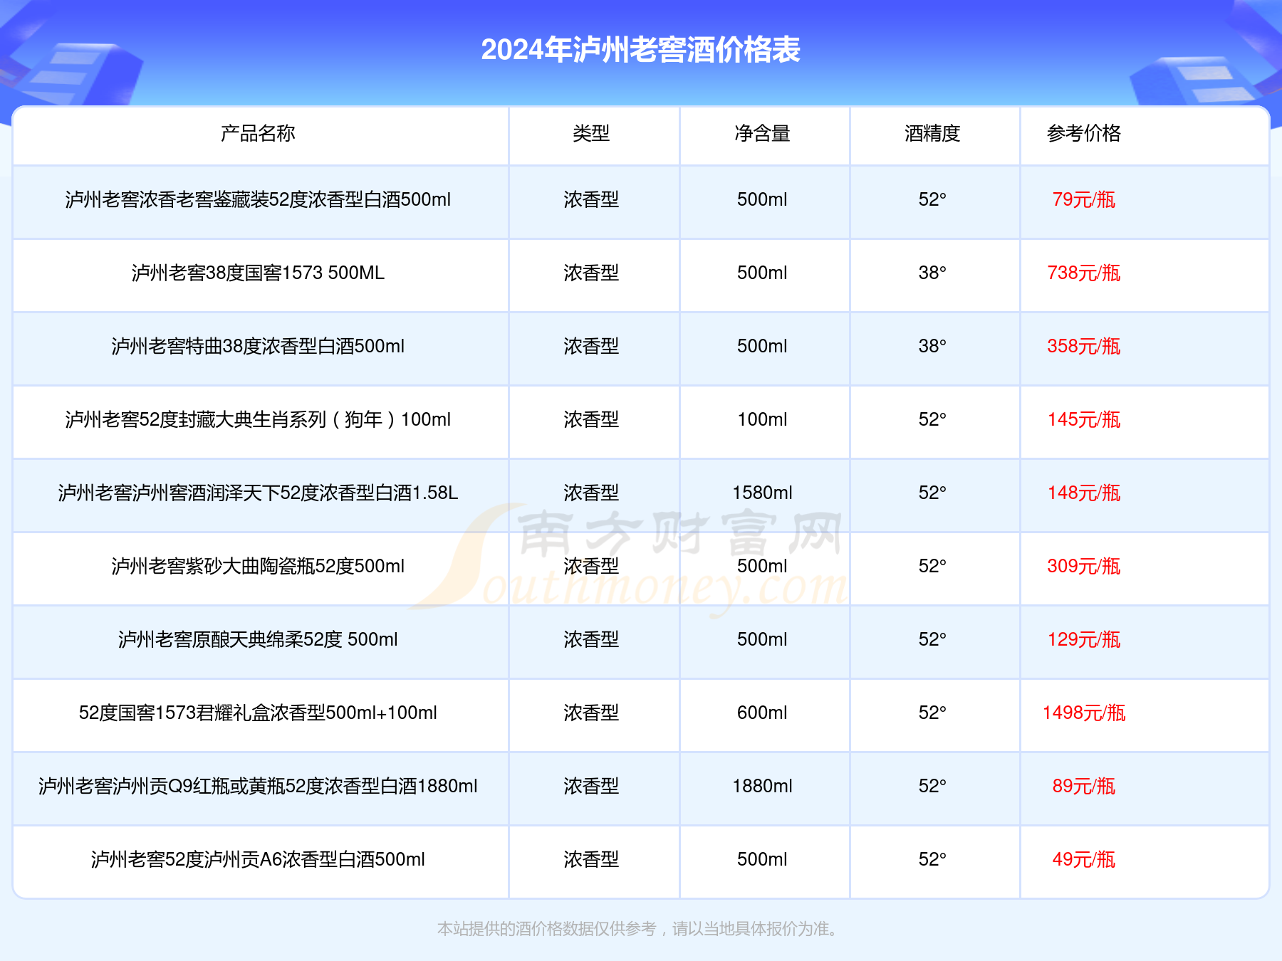Click the disclaimer 本站提供的酒价格数据仅供参考
Image resolution: width=1282 pixels, height=961 pixels.
click(x=546, y=929)
